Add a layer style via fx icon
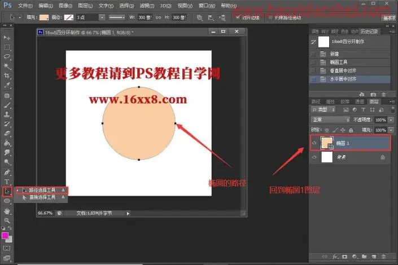The height and width of the screenshot is (265, 398). point(335,257)
